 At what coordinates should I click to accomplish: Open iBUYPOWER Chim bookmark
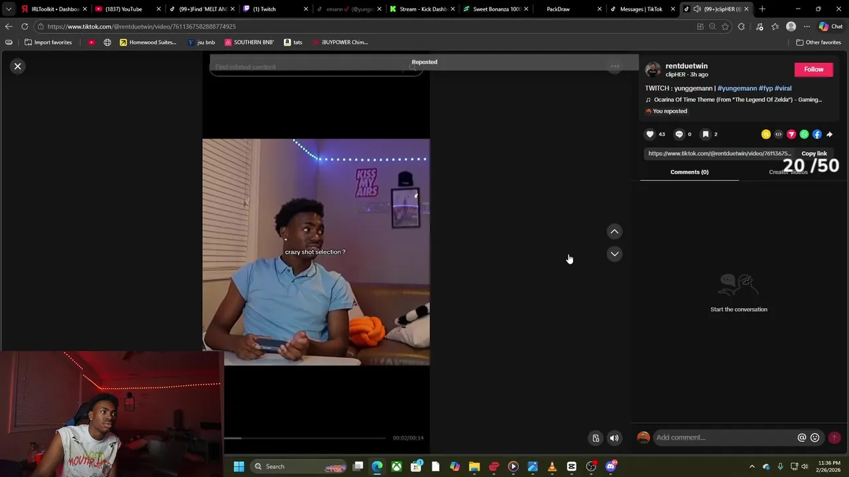[x=340, y=42]
